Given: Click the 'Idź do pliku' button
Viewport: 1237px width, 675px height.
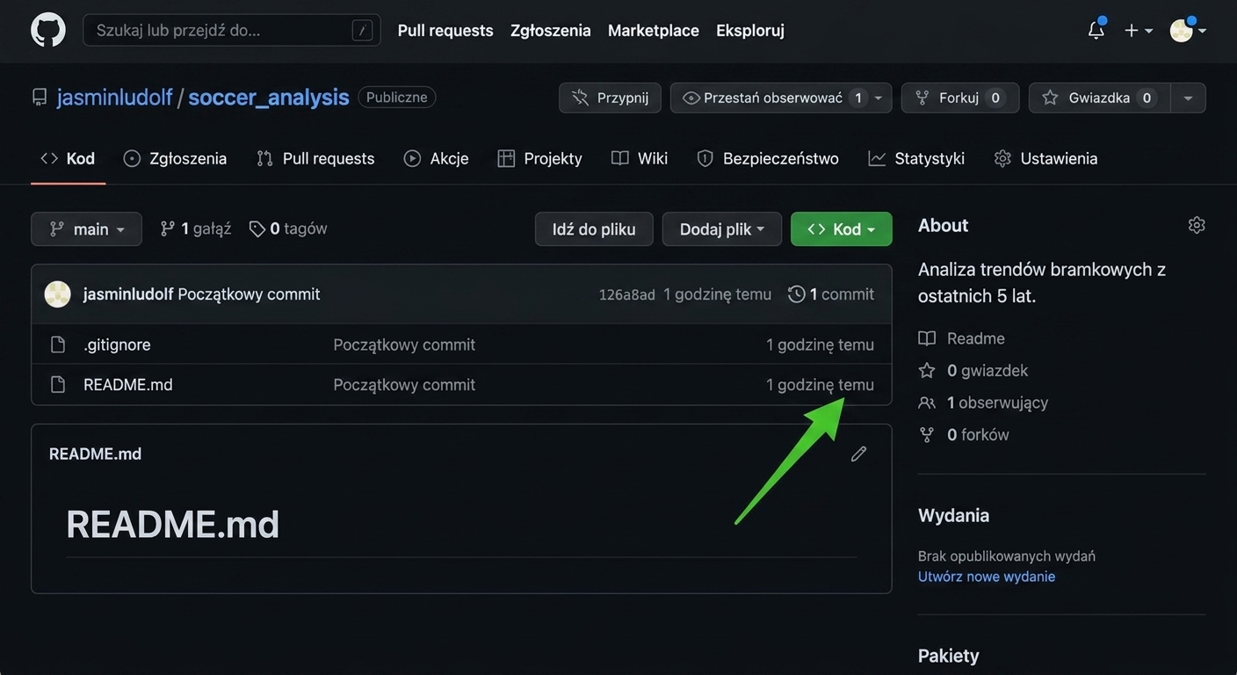Looking at the screenshot, I should [594, 229].
